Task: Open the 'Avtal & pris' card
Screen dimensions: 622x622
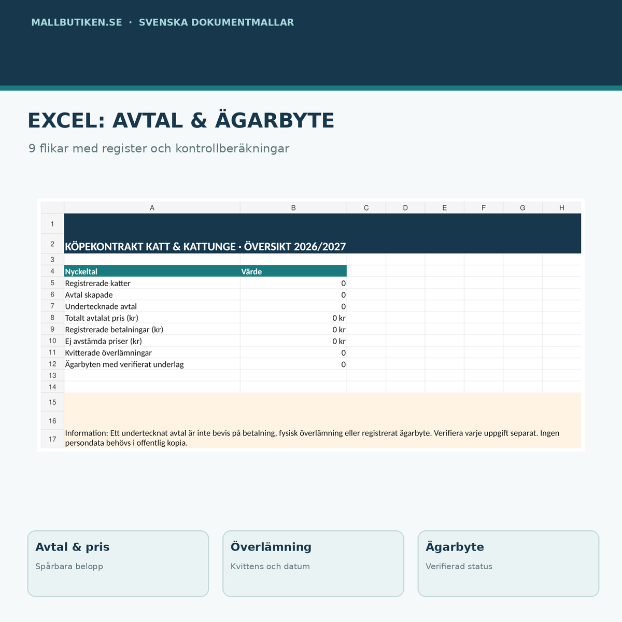Action: [x=118, y=563]
